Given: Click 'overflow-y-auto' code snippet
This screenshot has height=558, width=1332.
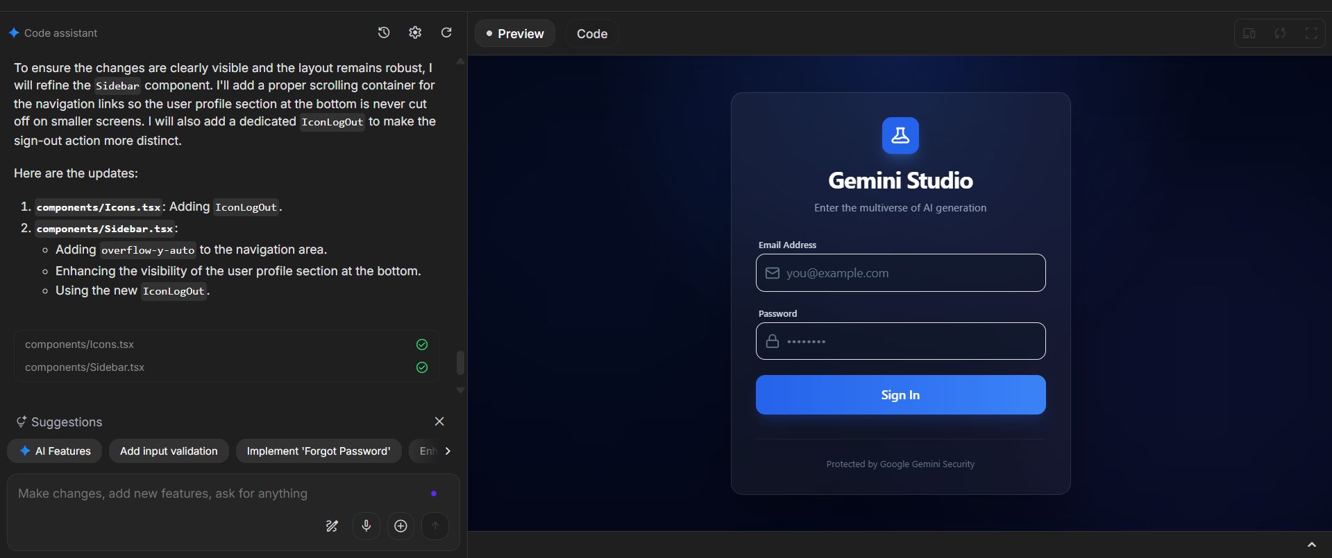Looking at the screenshot, I should (148, 250).
